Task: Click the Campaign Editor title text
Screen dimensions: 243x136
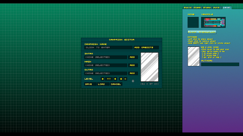Action: pos(121,40)
